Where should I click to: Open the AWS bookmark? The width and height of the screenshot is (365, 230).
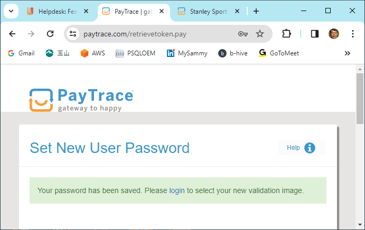pos(92,53)
